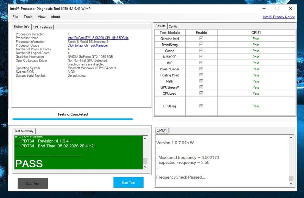This screenshot has height=198, width=304.
Task: Switch to the CPU Features tab
Action: (42, 27)
